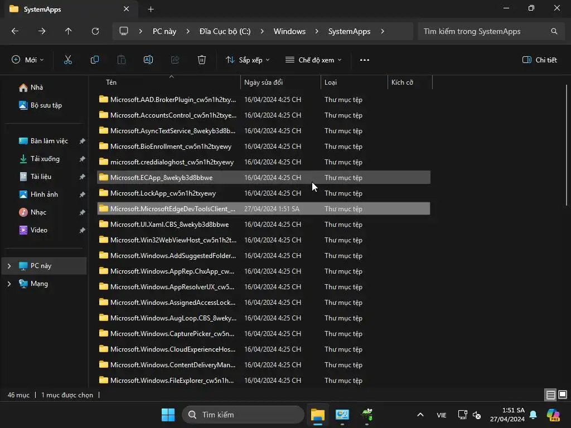Image resolution: width=571 pixels, height=428 pixels.
Task: Open the Windows Start button
Action: pyautogui.click(x=168, y=415)
